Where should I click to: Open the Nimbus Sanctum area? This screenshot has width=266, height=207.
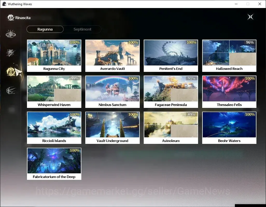pos(113,92)
